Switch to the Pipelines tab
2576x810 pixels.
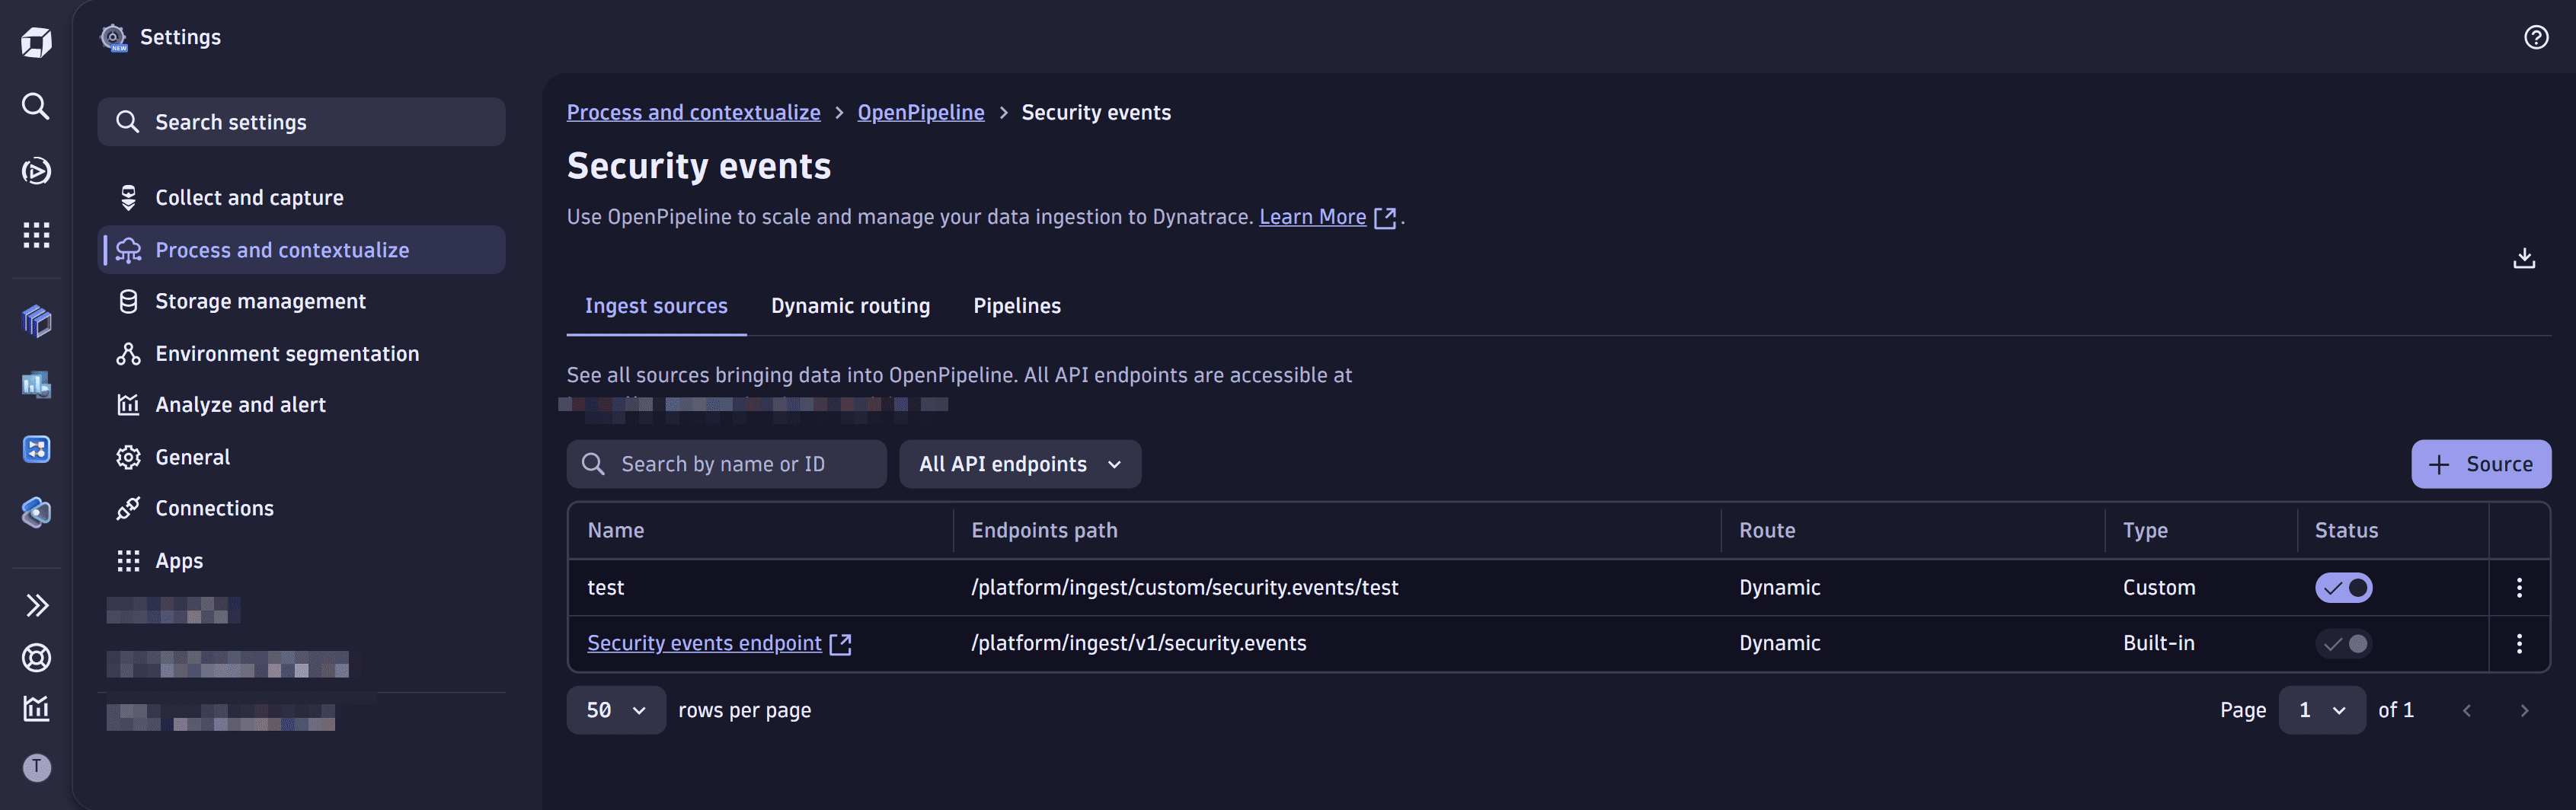point(1017,306)
